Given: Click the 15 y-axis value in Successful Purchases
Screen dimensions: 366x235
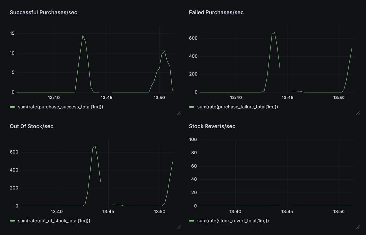Looking at the screenshot, I should coord(12,33).
